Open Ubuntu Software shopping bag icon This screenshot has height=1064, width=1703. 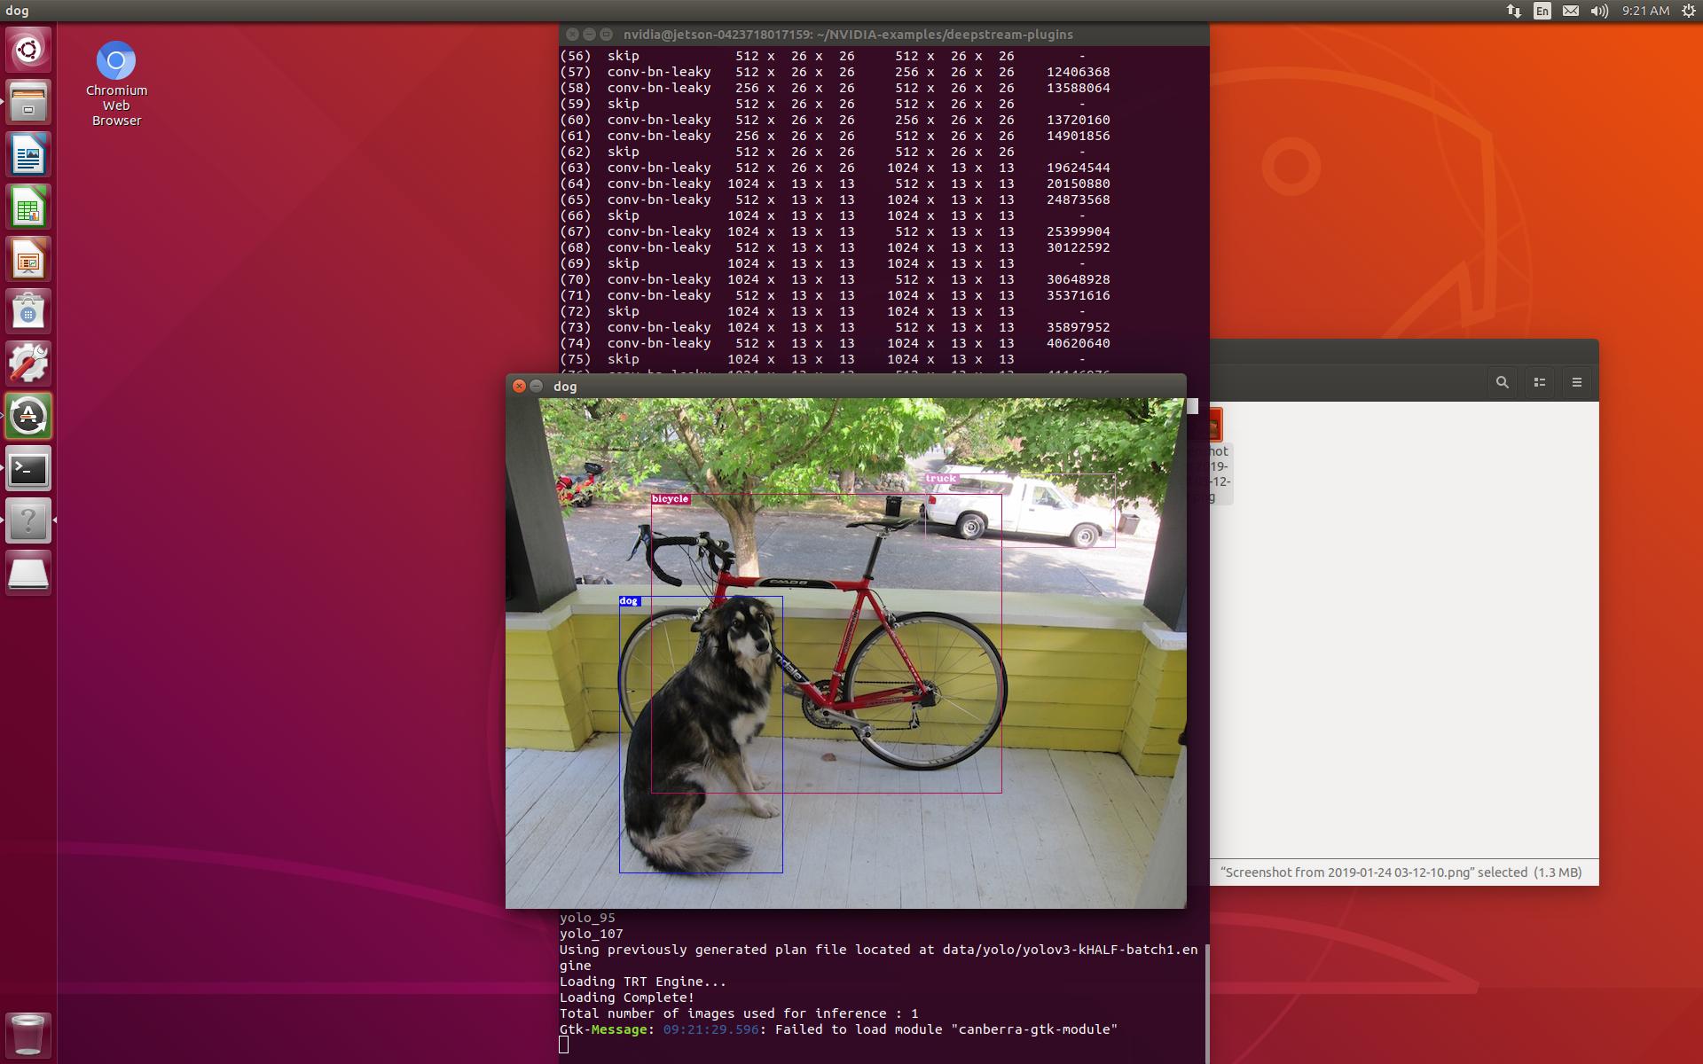tap(28, 311)
